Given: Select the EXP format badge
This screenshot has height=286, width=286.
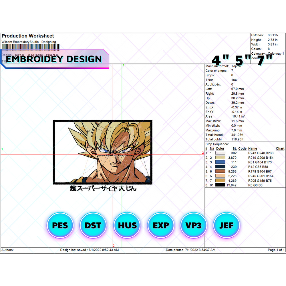Looking at the screenshot, I should point(160,225).
